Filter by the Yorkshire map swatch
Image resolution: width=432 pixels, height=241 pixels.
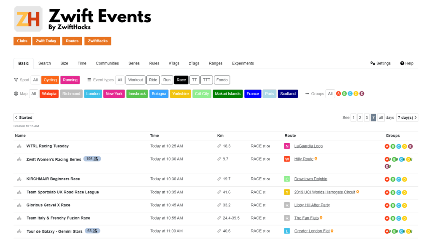[181, 94]
